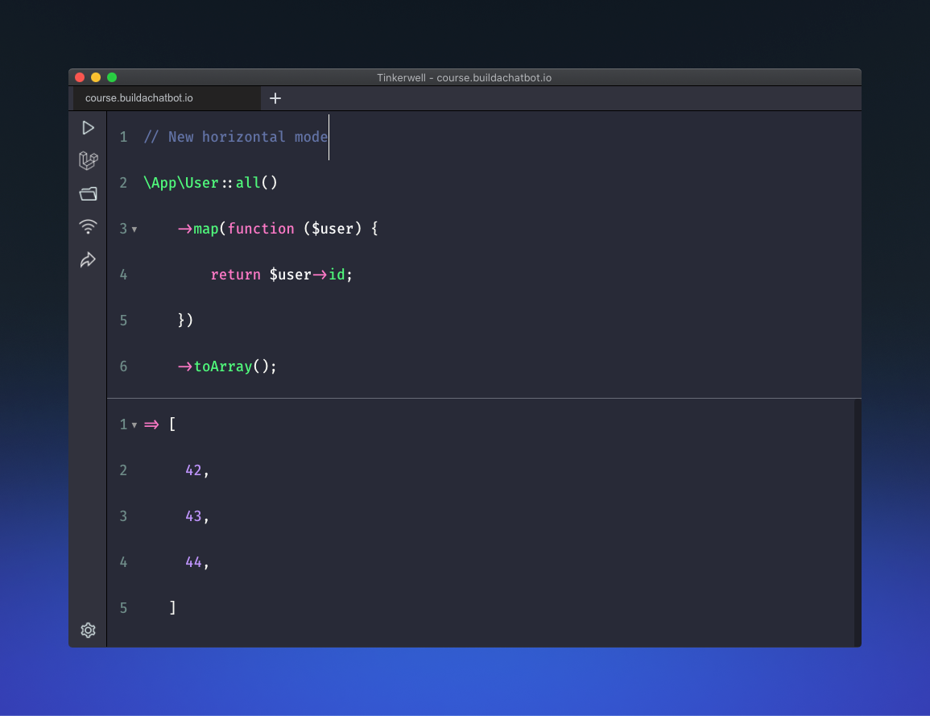
Task: Click the '})' closing on line 5
Action: coord(186,321)
